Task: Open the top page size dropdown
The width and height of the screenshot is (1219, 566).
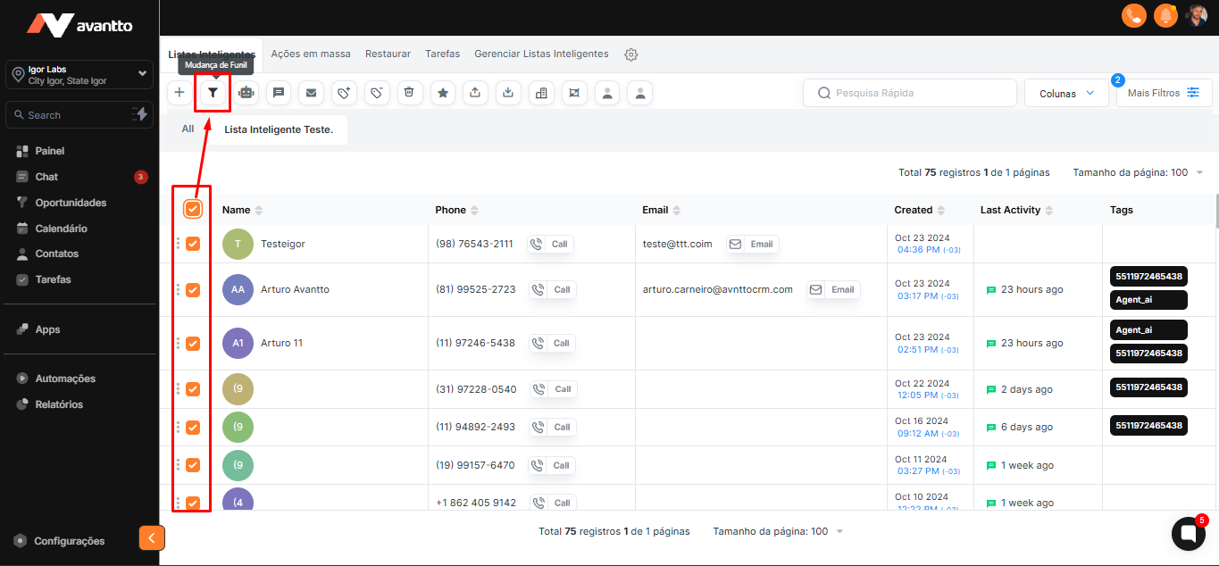Action: 1138,172
